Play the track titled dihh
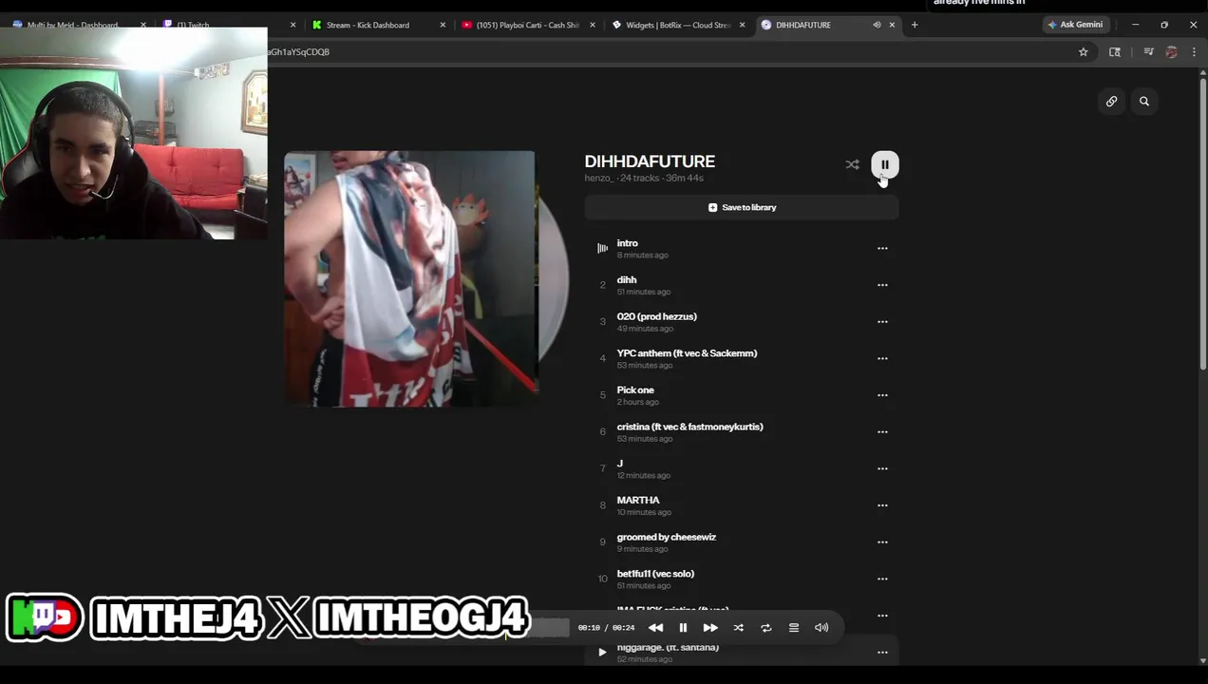Screen dimensions: 1208x684 point(627,280)
